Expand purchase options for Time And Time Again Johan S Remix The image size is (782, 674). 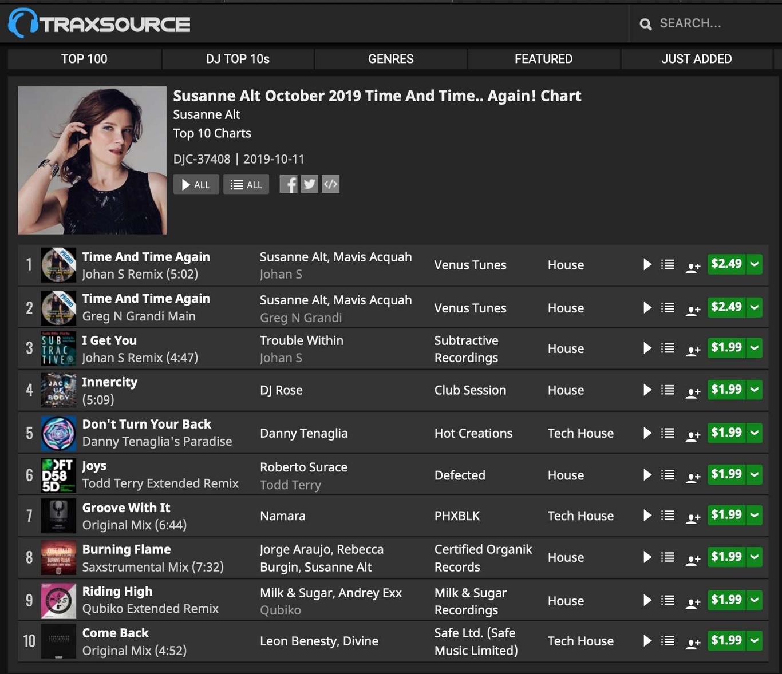755,264
